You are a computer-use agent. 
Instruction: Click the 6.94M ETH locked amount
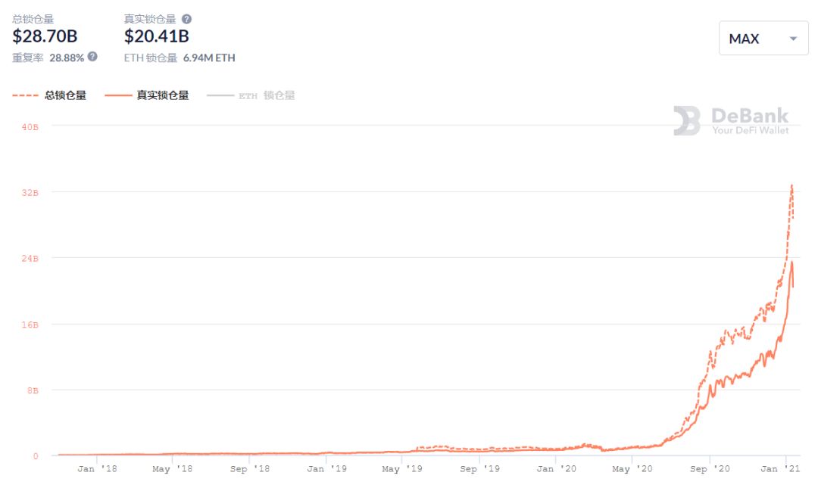[209, 57]
